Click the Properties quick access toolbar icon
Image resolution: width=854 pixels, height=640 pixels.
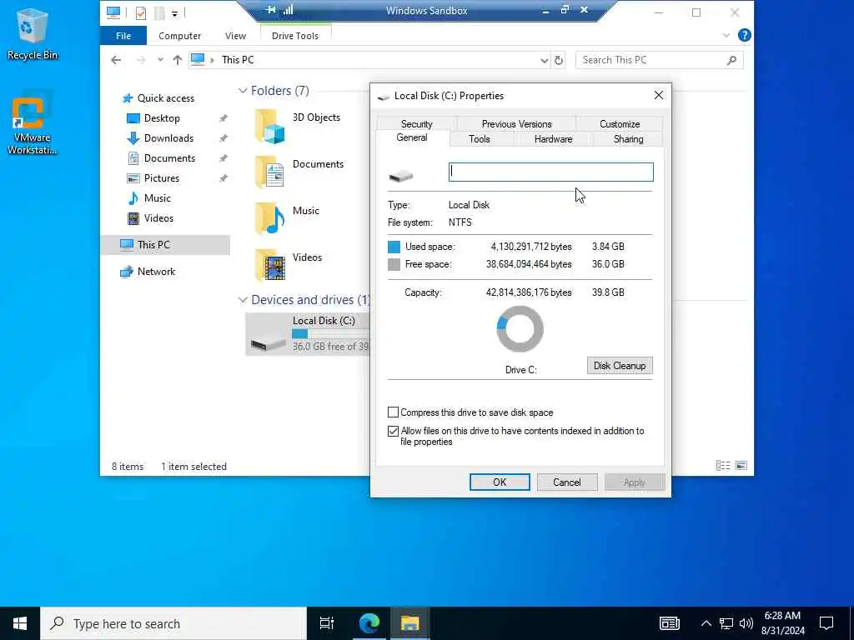(x=140, y=12)
